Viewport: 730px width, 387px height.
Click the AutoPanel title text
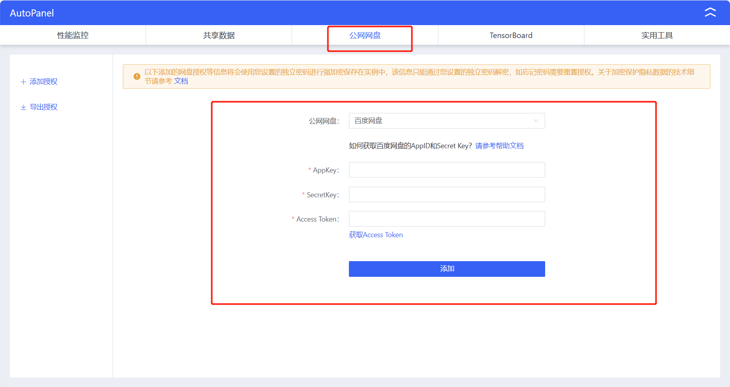pos(32,13)
